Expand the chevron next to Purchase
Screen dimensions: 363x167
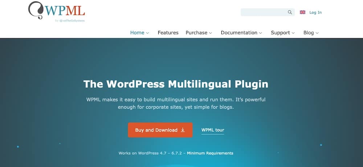coord(211,33)
